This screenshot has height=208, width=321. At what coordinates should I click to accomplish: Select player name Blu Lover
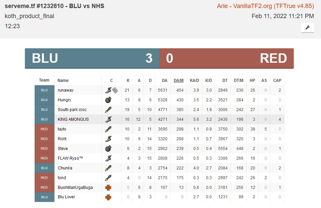pos(66,197)
